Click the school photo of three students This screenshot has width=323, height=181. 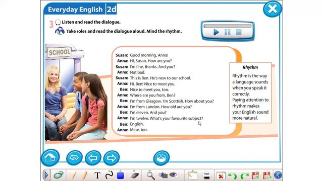(x=76, y=92)
